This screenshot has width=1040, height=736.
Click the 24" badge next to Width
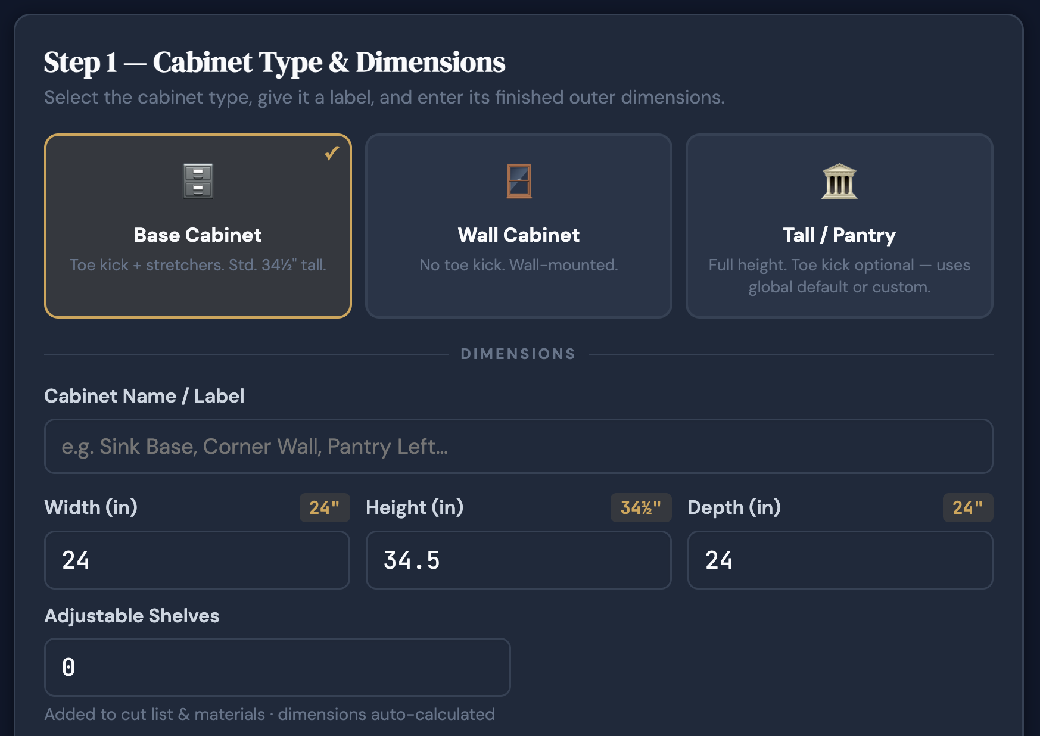[324, 507]
